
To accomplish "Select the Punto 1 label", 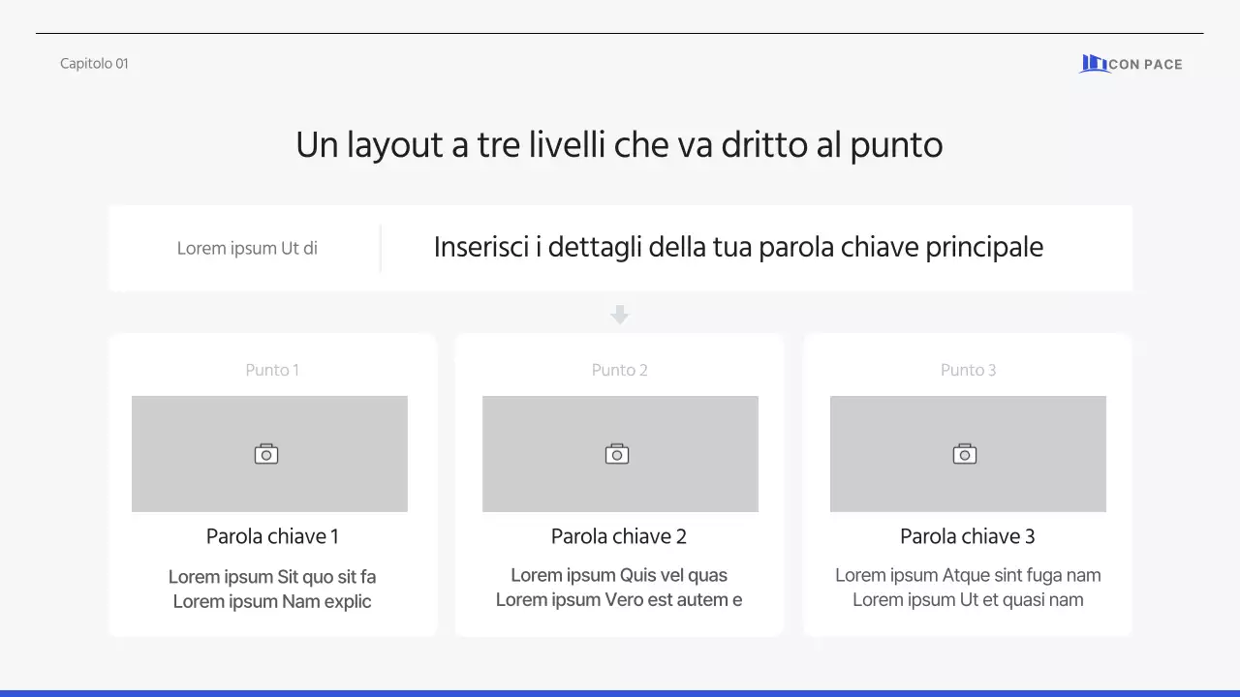I will coord(271,370).
